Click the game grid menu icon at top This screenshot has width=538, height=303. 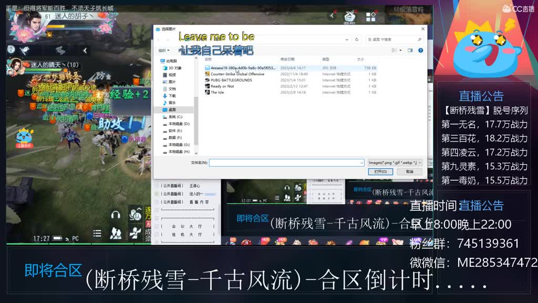pyautogui.click(x=370, y=17)
